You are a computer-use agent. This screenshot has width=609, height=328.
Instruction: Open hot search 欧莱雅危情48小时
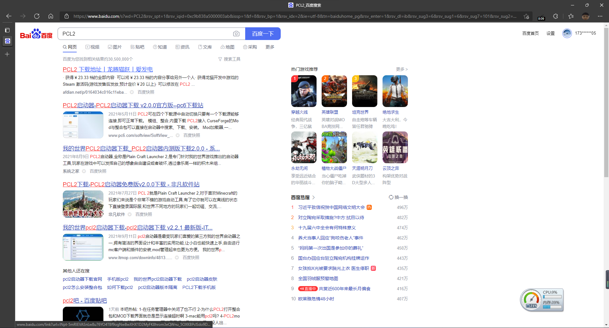pos(316,299)
